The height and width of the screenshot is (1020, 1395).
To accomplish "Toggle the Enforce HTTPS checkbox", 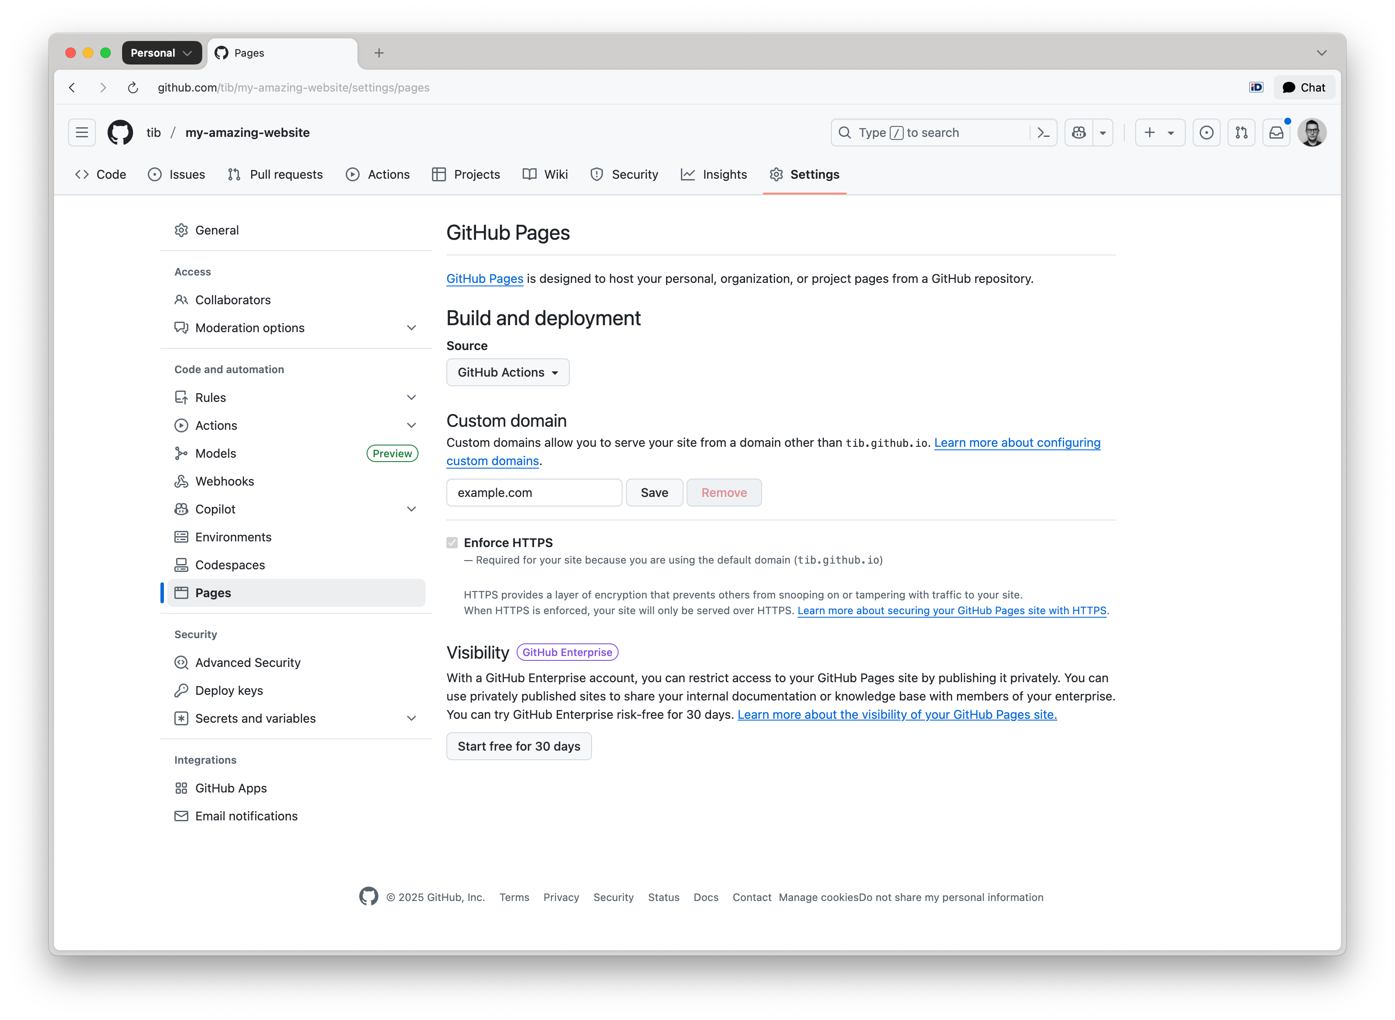I will [452, 543].
